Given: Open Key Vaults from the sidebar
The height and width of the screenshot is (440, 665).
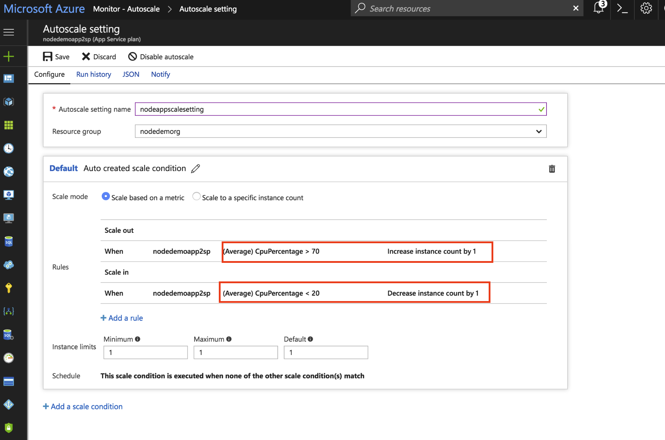Looking at the screenshot, I should point(8,288).
